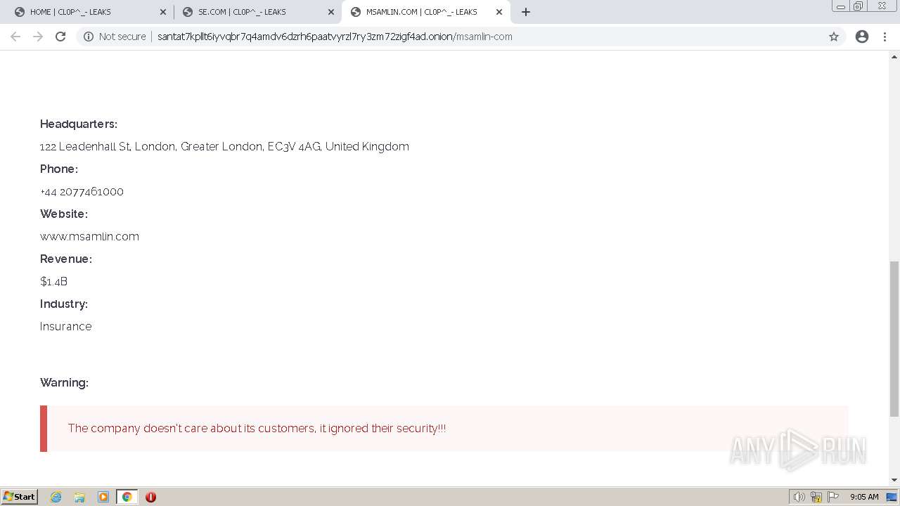Click the Headquarters: heading
The image size is (900, 506).
click(x=79, y=124)
